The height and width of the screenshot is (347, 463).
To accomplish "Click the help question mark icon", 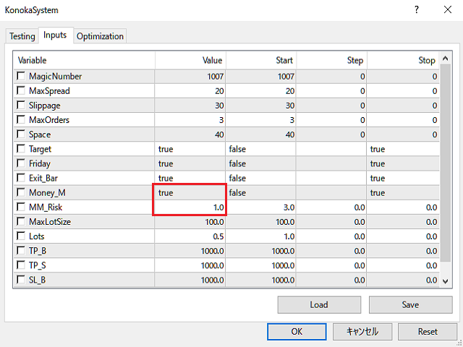I will tap(417, 9).
